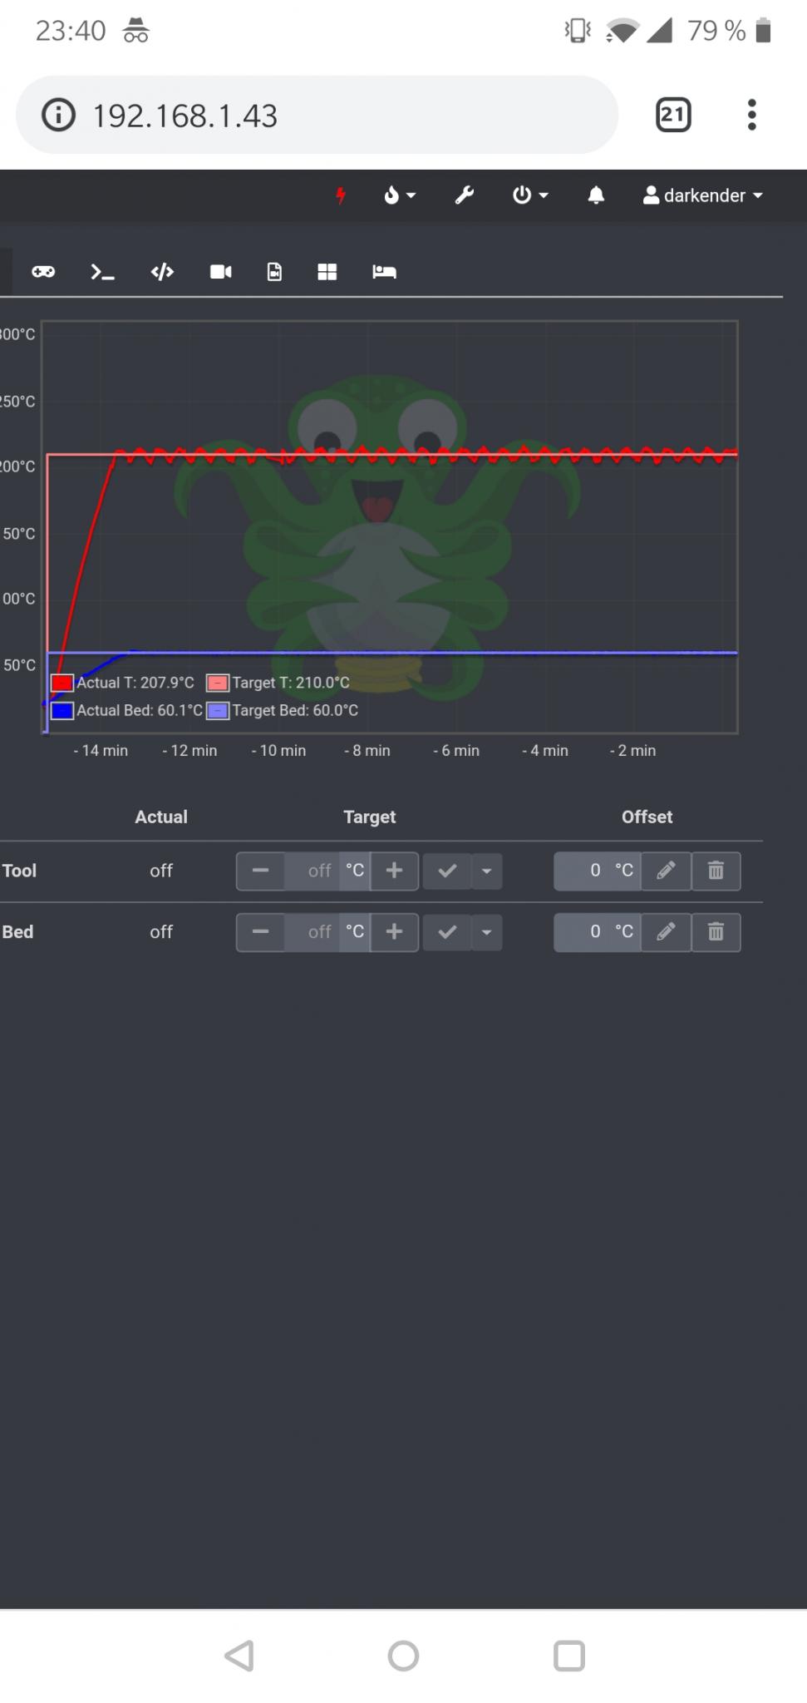Decrease Tool target temperature with minus button
This screenshot has height=1703, width=807.
[x=260, y=871]
